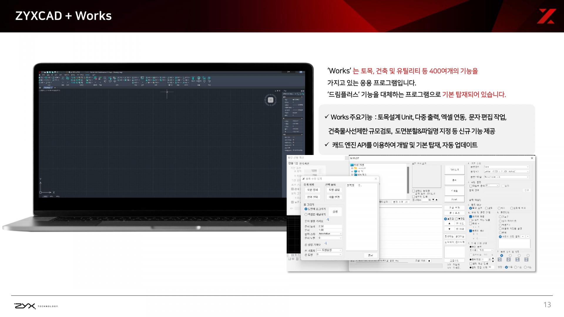Open the help question-mark icon in ZYXCAD ribbon
The image size is (564, 317).
209,78
